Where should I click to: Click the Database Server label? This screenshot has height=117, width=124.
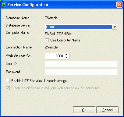tap(18, 25)
